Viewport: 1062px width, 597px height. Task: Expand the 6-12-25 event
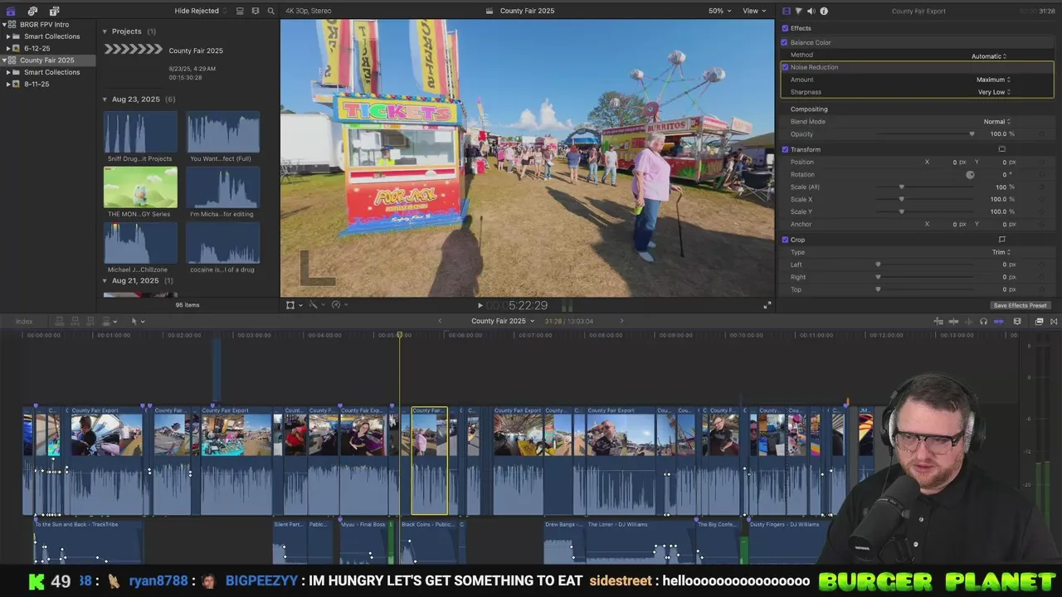[x=7, y=48]
